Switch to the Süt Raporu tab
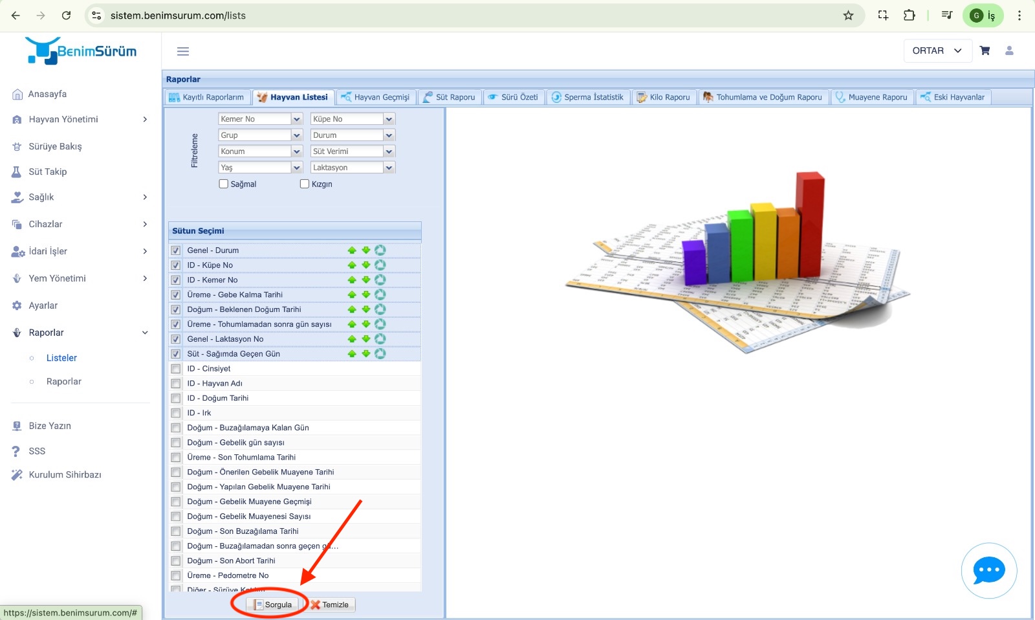 [x=450, y=97]
